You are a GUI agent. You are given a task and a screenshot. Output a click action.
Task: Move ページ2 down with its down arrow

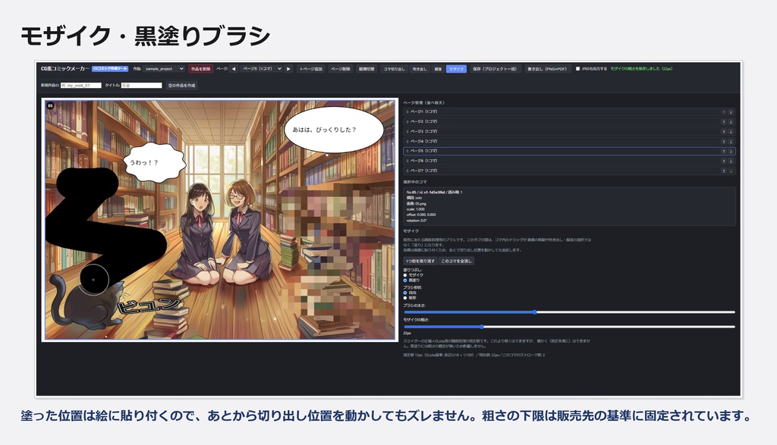coord(731,122)
